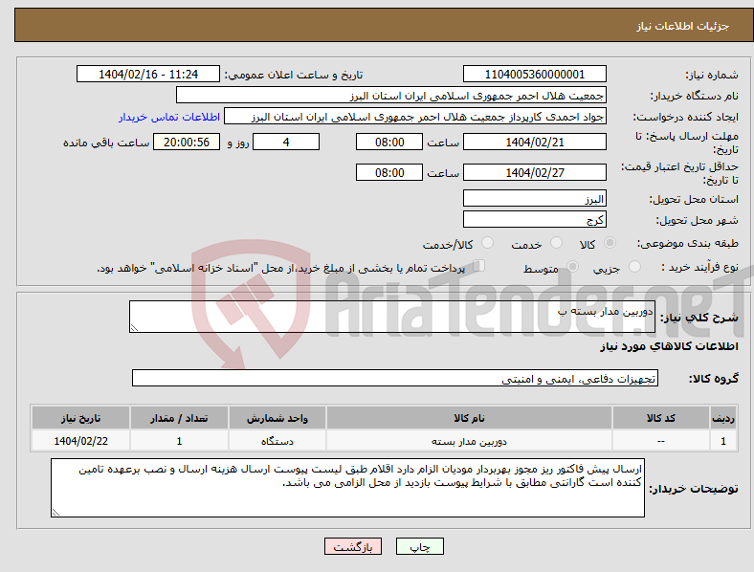This screenshot has height=572, width=754.
Task: Click the delivery city field کرج
Action: point(534,219)
